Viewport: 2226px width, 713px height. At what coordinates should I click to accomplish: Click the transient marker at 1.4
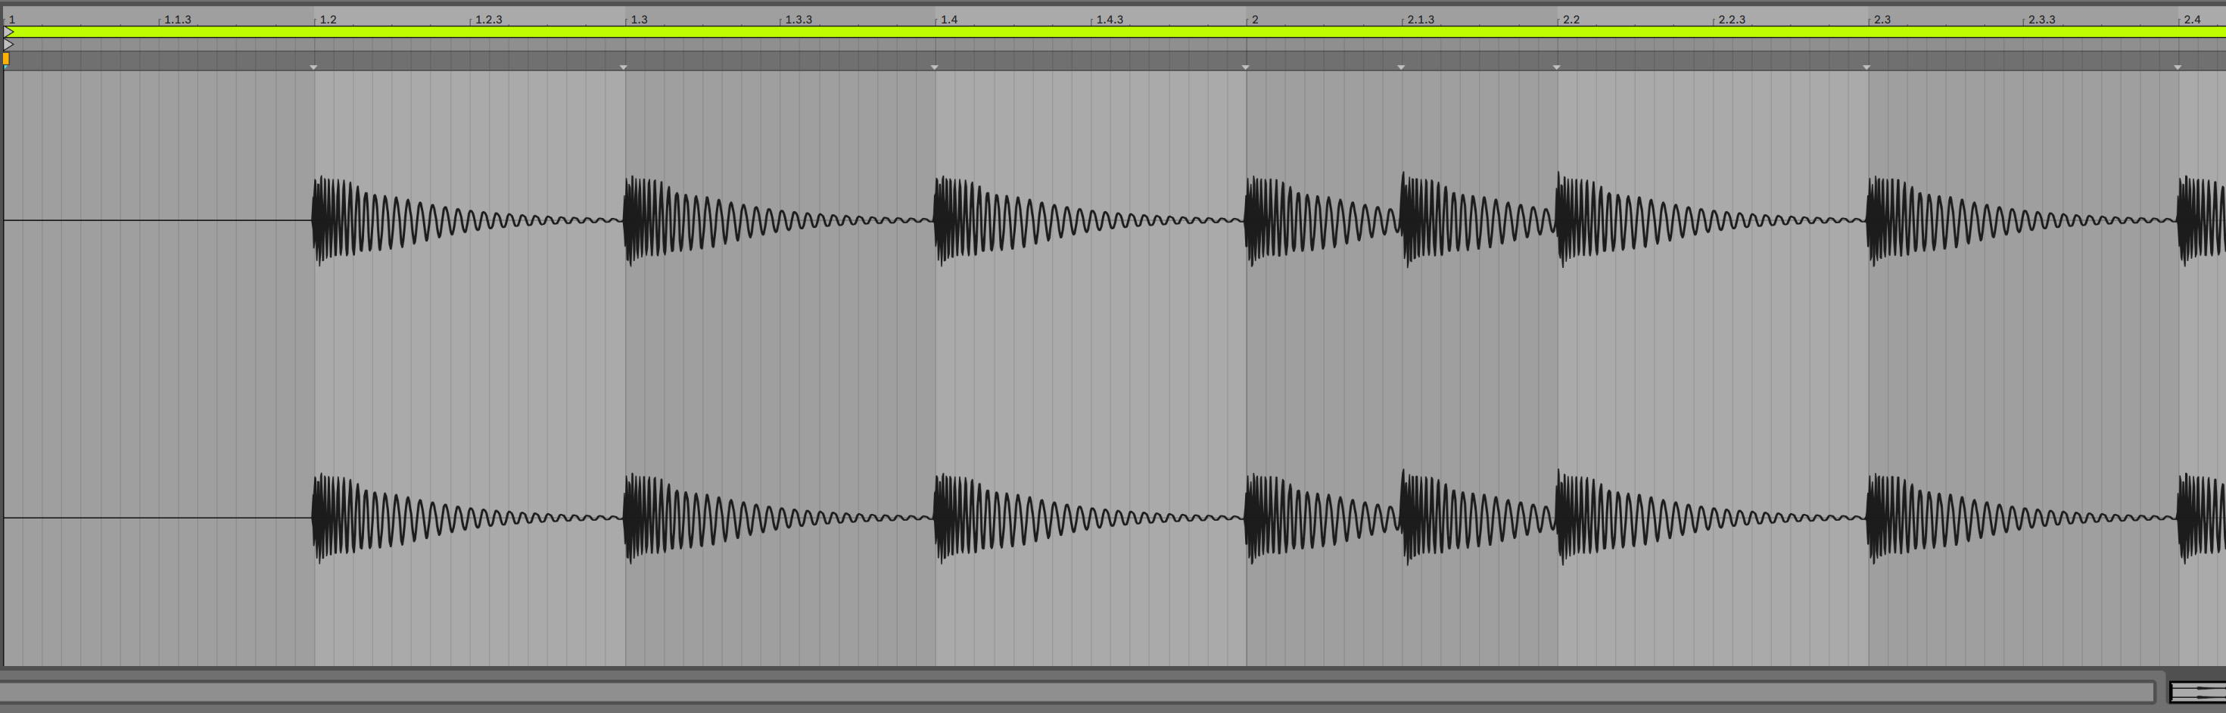(934, 67)
